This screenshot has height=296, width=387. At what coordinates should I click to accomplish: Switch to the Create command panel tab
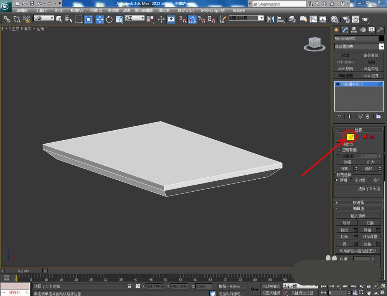pos(336,30)
